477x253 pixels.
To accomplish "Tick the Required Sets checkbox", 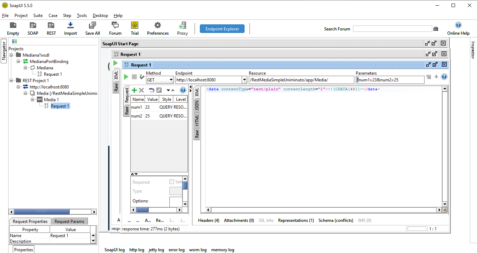I will pos(172,182).
